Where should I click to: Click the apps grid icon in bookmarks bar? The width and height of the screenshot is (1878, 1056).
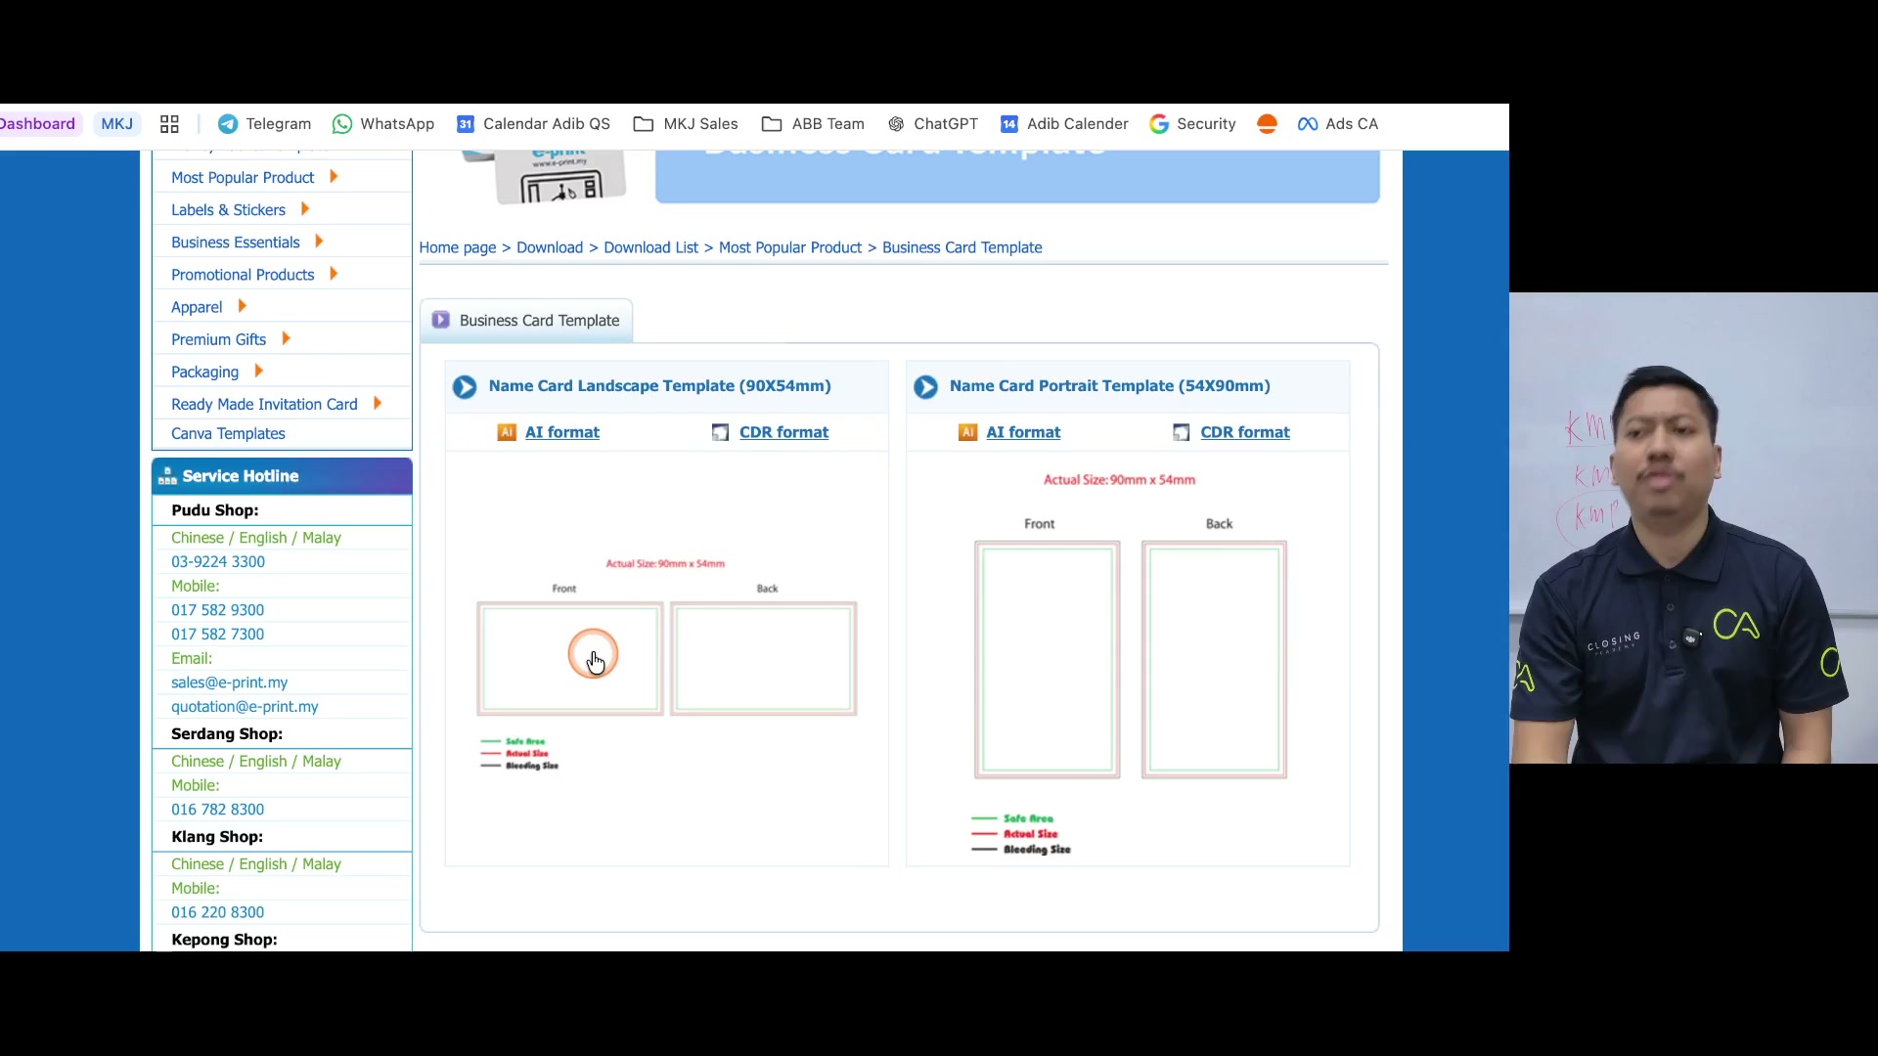pos(169,124)
